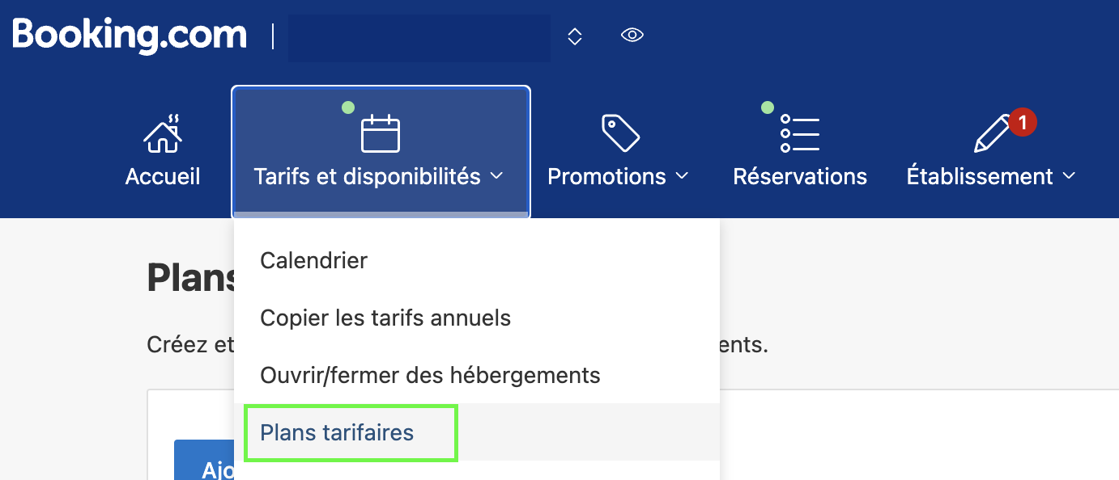Click the blue Ajouter button partially visible
This screenshot has height=480, width=1119.
pyautogui.click(x=204, y=460)
